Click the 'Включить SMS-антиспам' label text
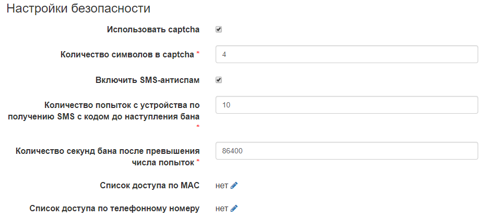Screen dimensions: 497x218 coord(148,80)
